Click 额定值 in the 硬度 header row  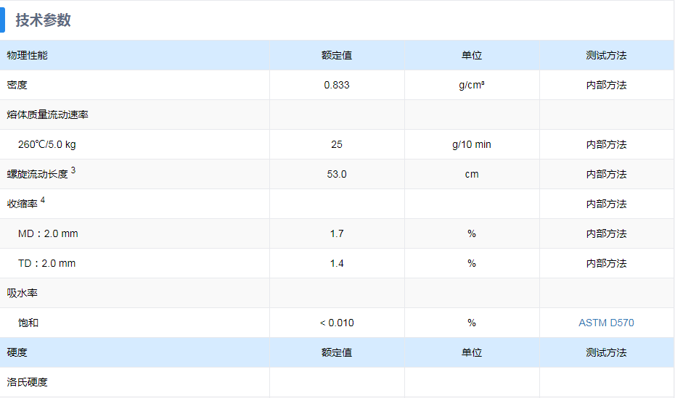(x=337, y=352)
